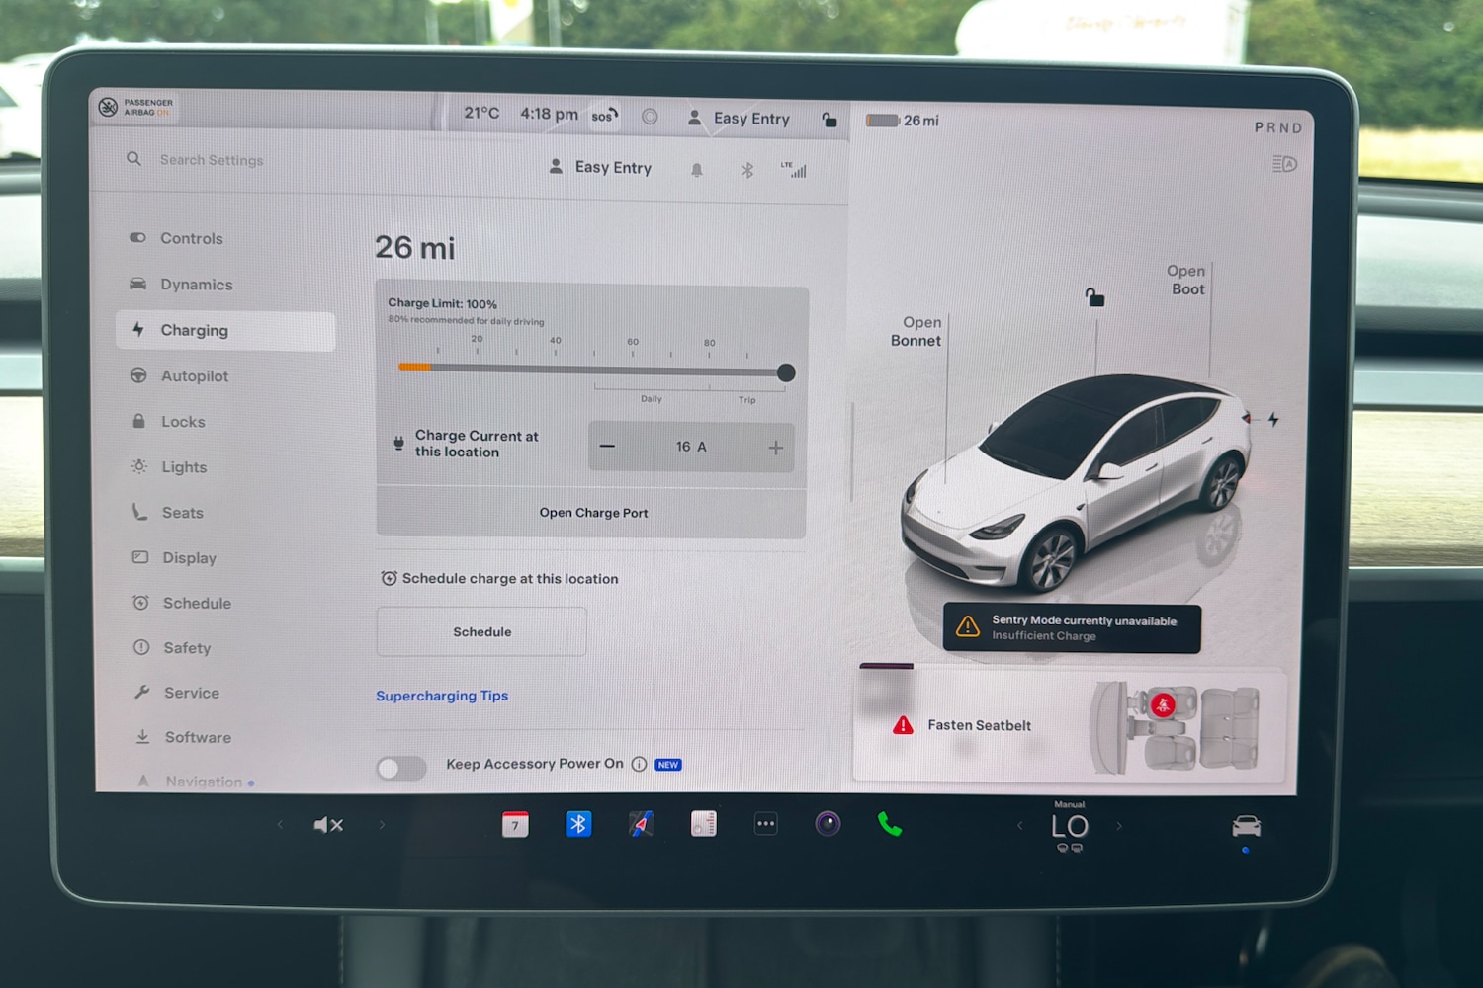Click the search magnifier icon
The image size is (1483, 988).
click(133, 158)
